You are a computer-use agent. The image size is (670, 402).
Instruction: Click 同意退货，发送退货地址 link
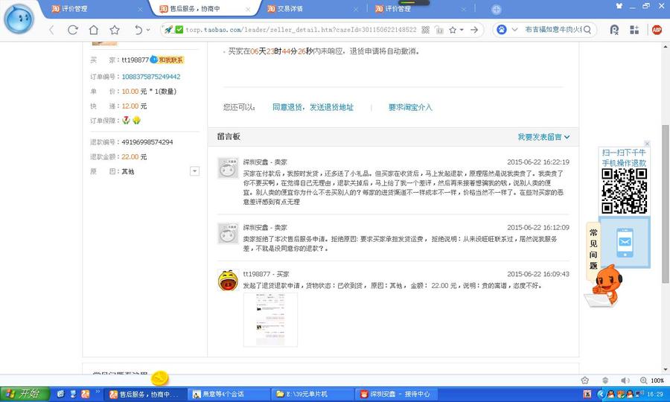tap(313, 107)
